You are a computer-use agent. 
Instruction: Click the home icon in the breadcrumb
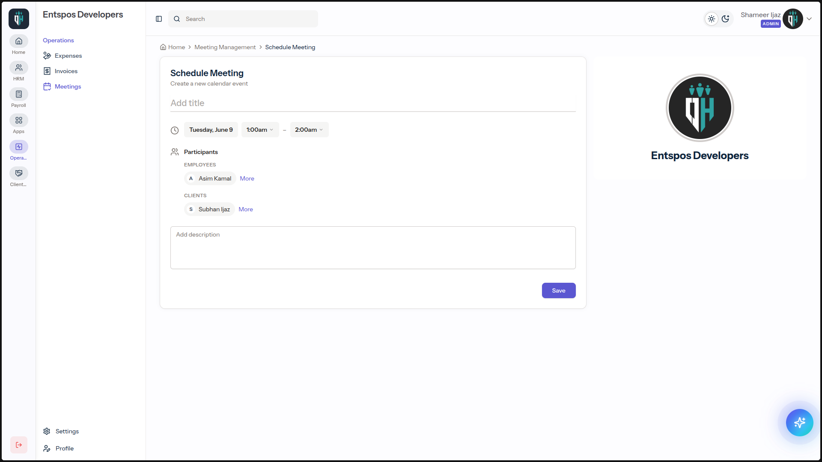[x=163, y=47]
